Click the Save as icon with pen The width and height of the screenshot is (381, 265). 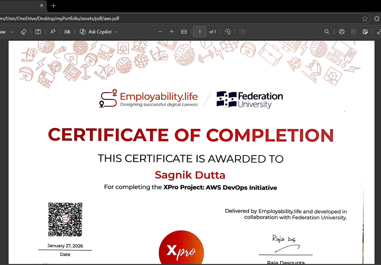pos(365,32)
